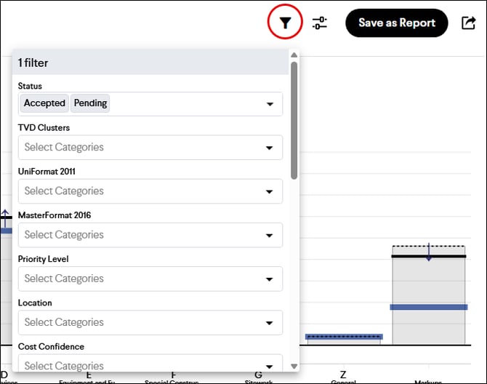The width and height of the screenshot is (487, 384).
Task: Open the chart settings sliders icon
Action: pos(320,23)
